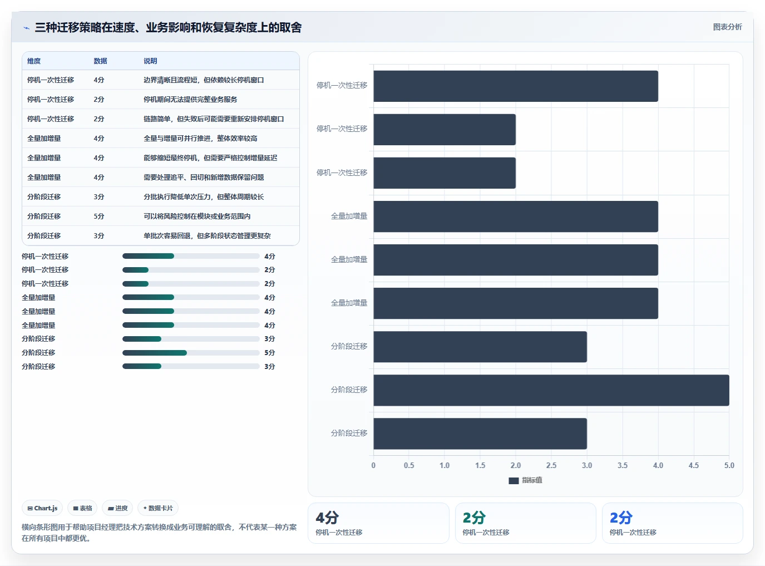Select the 表格 tag chip

[x=82, y=508]
